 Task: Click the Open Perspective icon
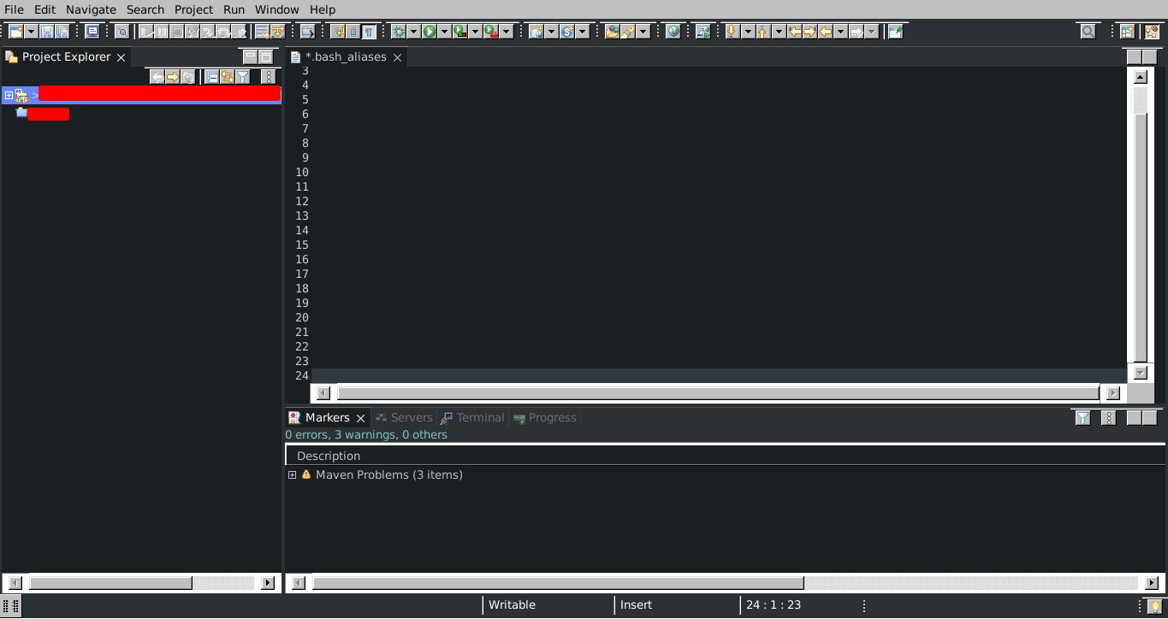pos(1127,32)
